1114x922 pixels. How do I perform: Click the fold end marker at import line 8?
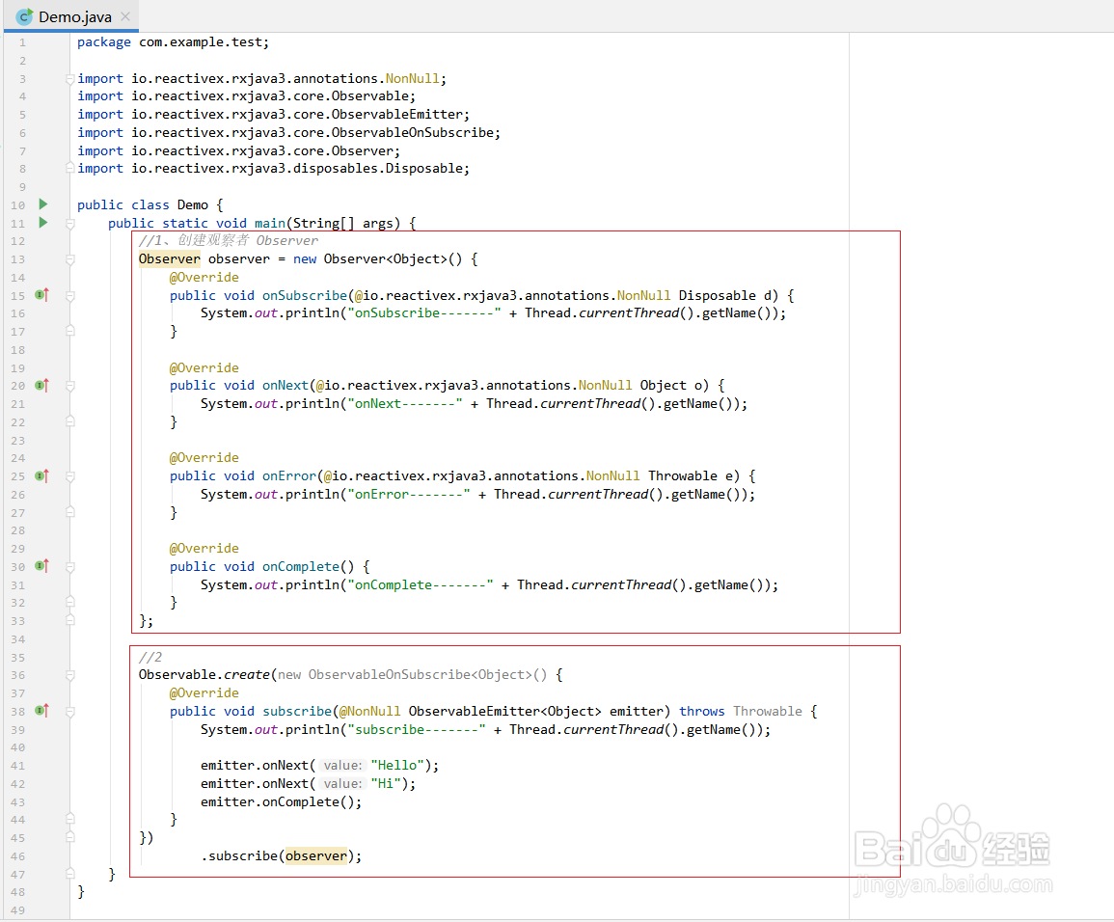69,169
